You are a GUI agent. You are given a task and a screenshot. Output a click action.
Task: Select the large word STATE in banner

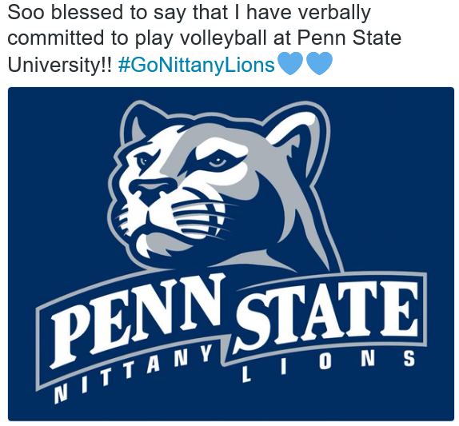tap(326, 313)
